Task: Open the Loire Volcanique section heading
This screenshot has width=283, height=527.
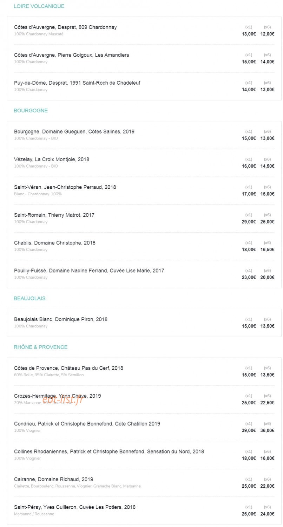Action: [39, 6]
